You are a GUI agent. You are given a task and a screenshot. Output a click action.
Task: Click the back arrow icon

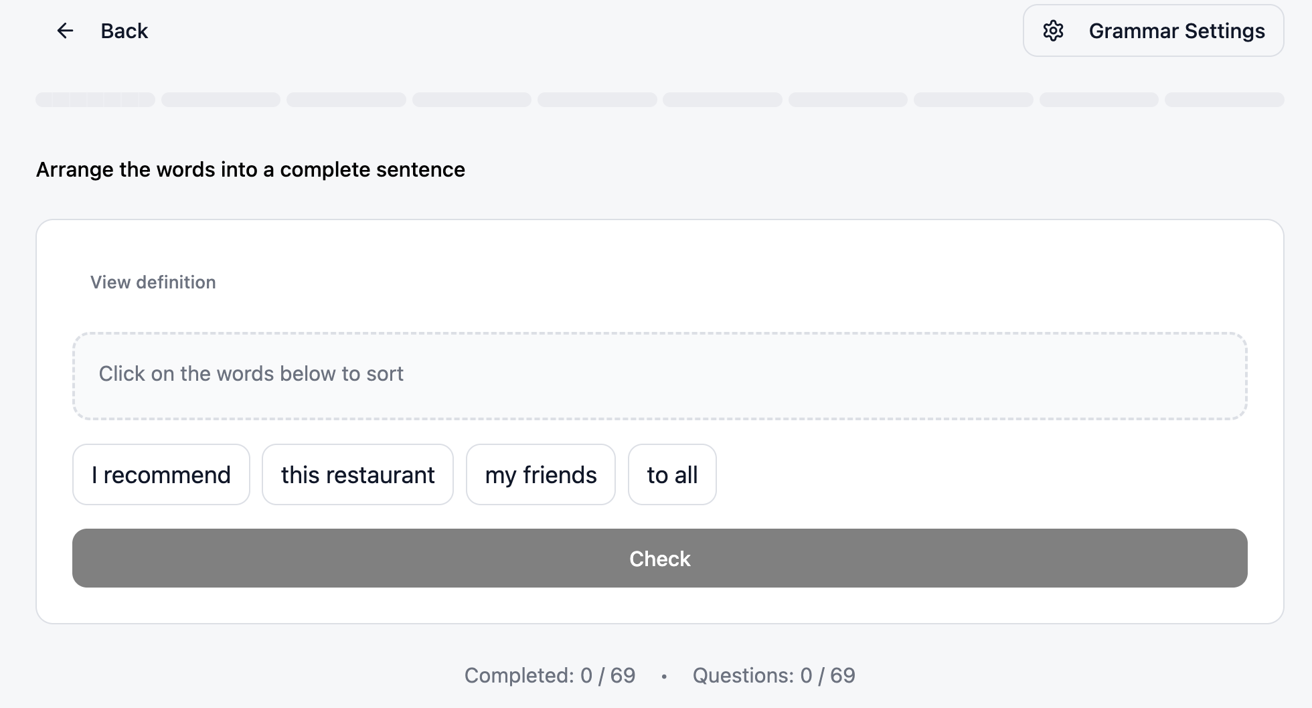coord(65,31)
